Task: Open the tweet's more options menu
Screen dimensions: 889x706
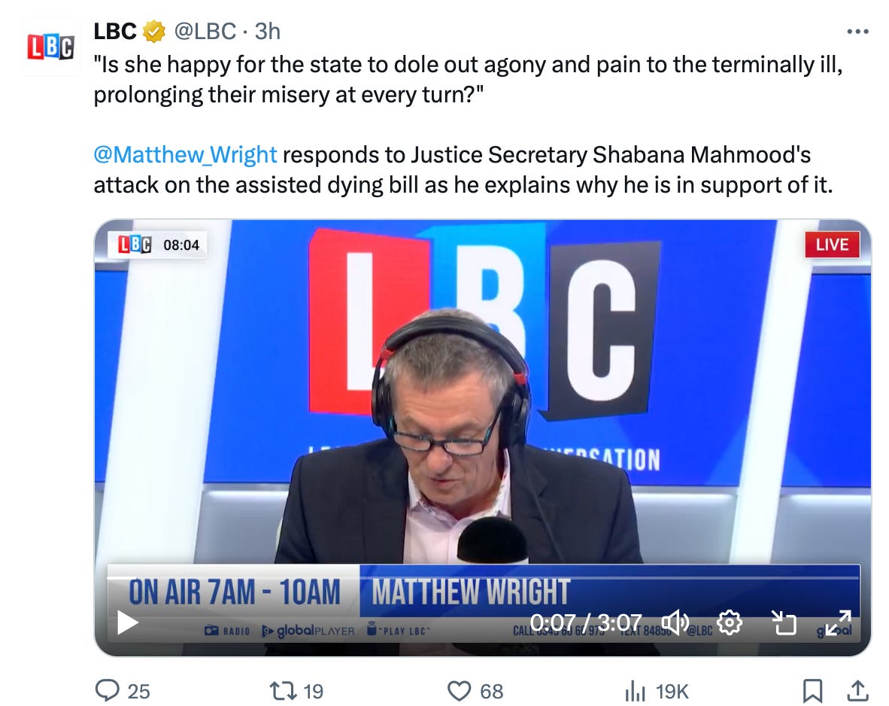Action: pos(857,32)
